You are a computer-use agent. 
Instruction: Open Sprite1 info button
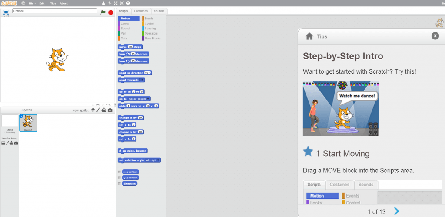click(x=21, y=116)
